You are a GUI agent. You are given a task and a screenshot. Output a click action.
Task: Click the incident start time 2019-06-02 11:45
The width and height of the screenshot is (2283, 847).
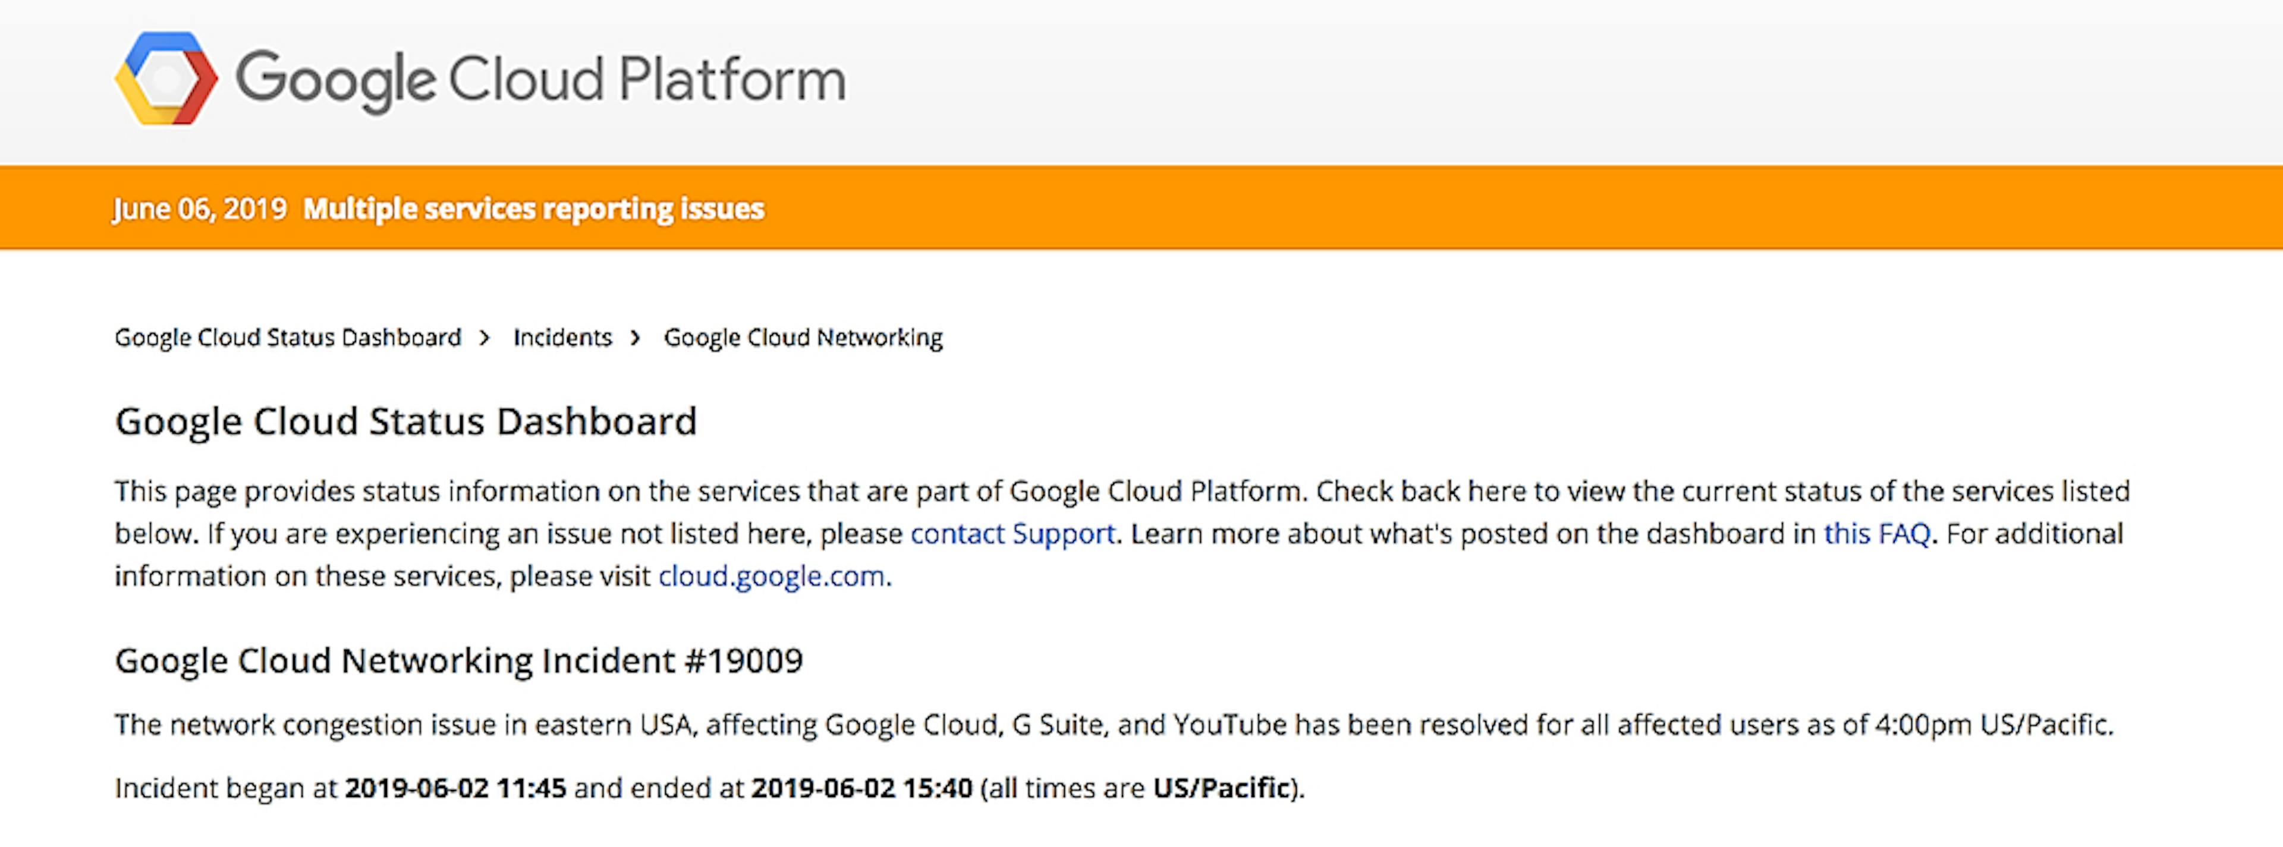click(455, 789)
